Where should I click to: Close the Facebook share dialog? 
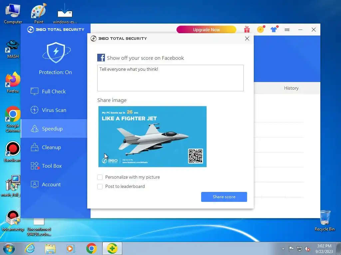pyautogui.click(x=247, y=39)
